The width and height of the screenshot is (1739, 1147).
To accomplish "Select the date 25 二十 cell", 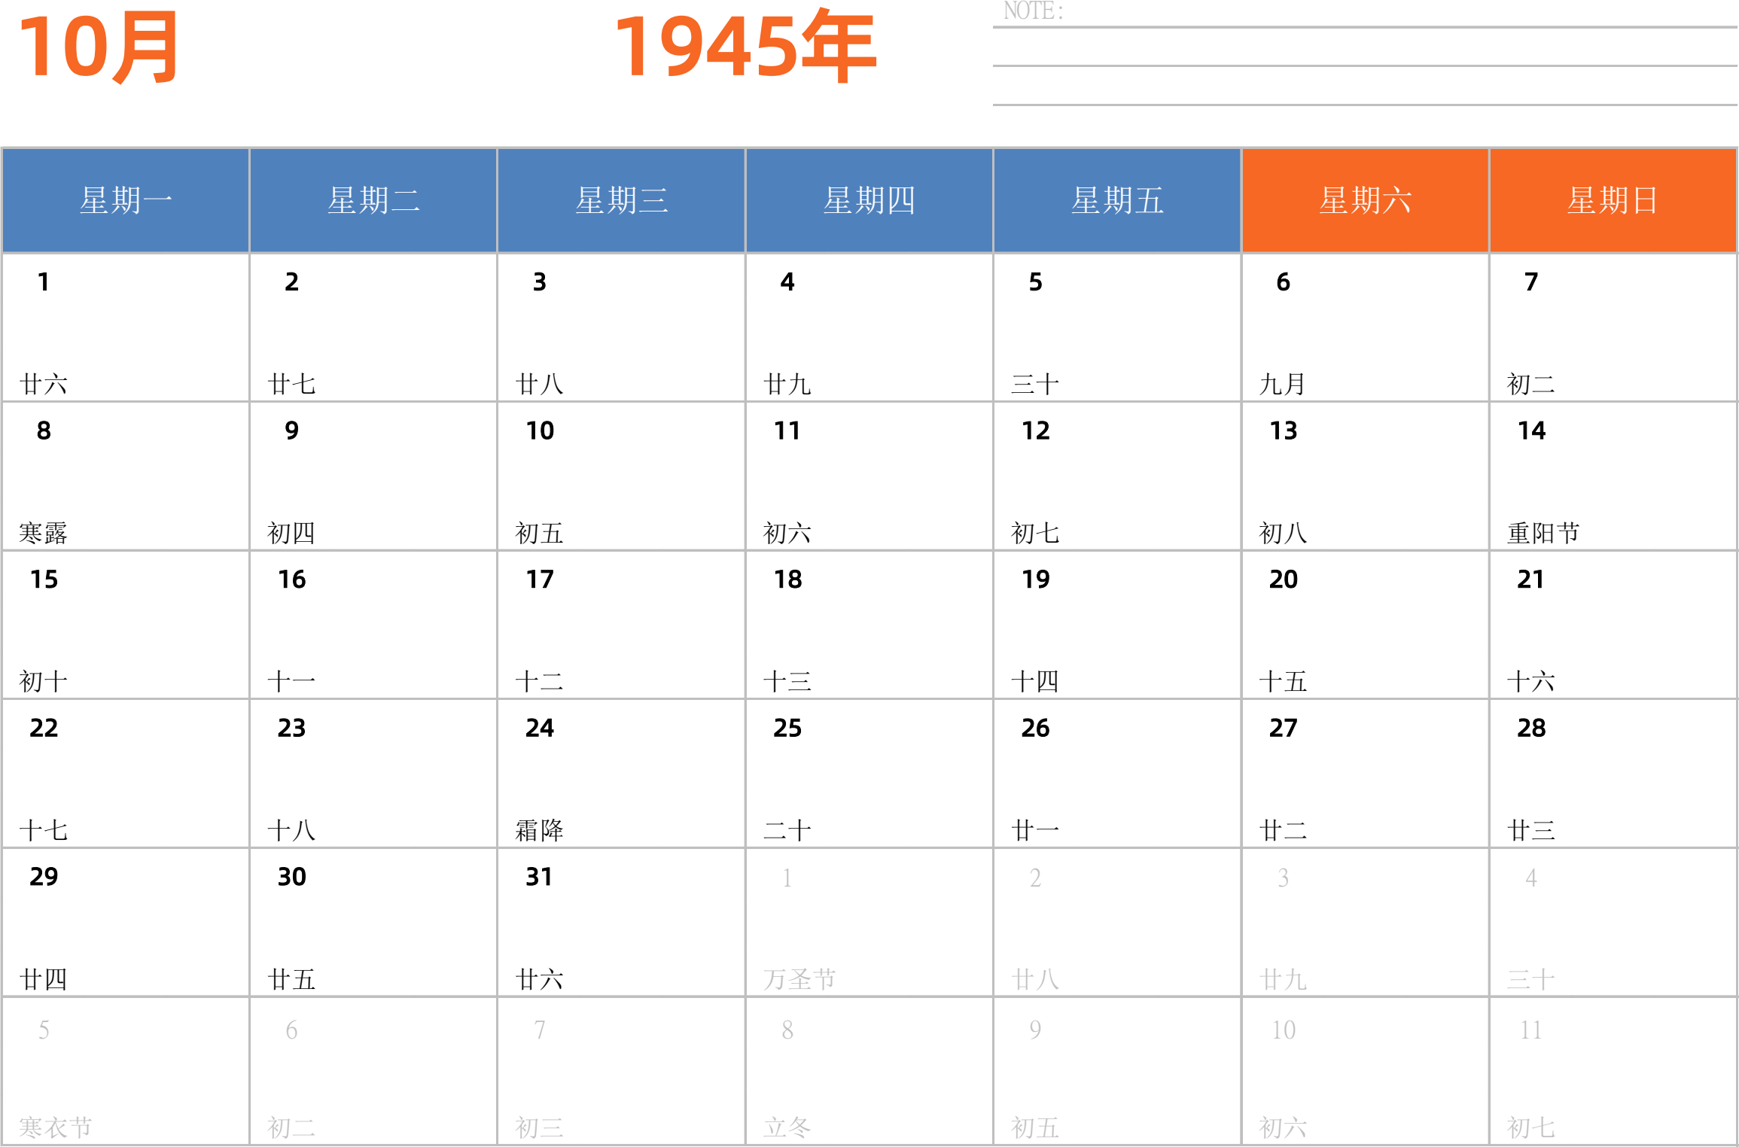I will pyautogui.click(x=869, y=774).
